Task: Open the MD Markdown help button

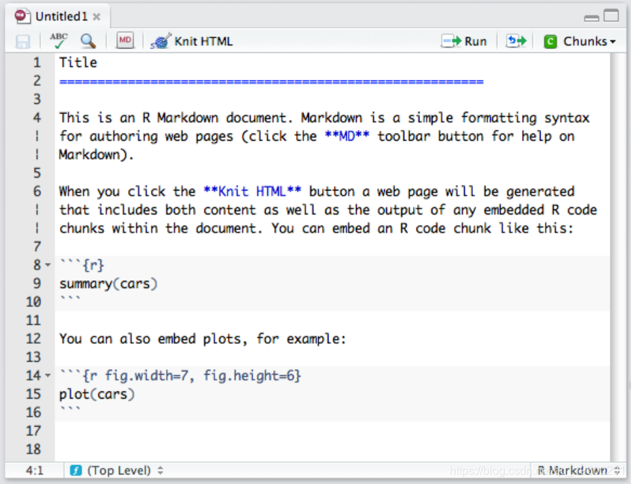Action: (x=125, y=40)
